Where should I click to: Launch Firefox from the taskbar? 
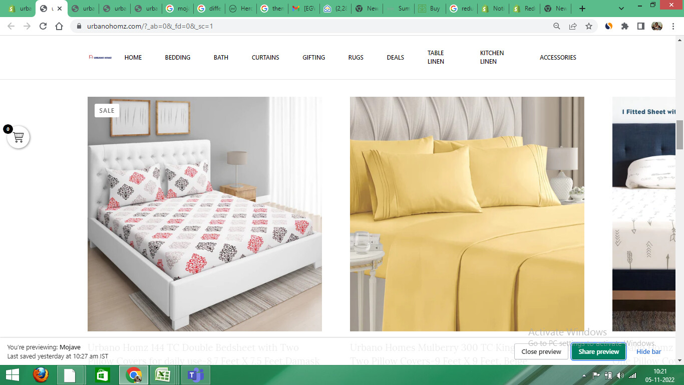(x=41, y=375)
